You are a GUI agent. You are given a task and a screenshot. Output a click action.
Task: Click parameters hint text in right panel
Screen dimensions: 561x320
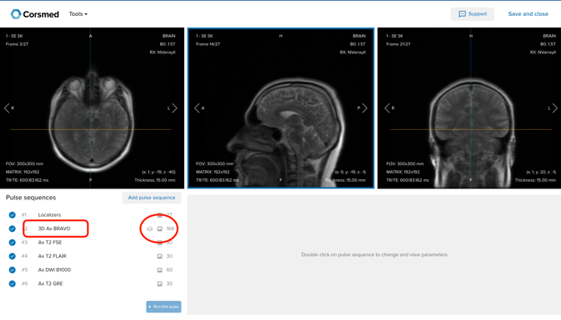(x=374, y=255)
